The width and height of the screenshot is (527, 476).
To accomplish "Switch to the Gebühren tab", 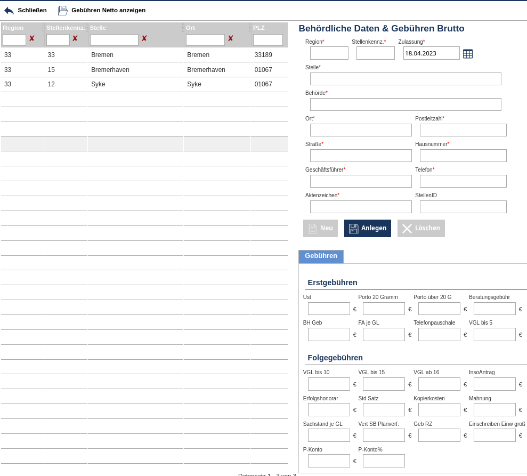I will tap(321, 256).
